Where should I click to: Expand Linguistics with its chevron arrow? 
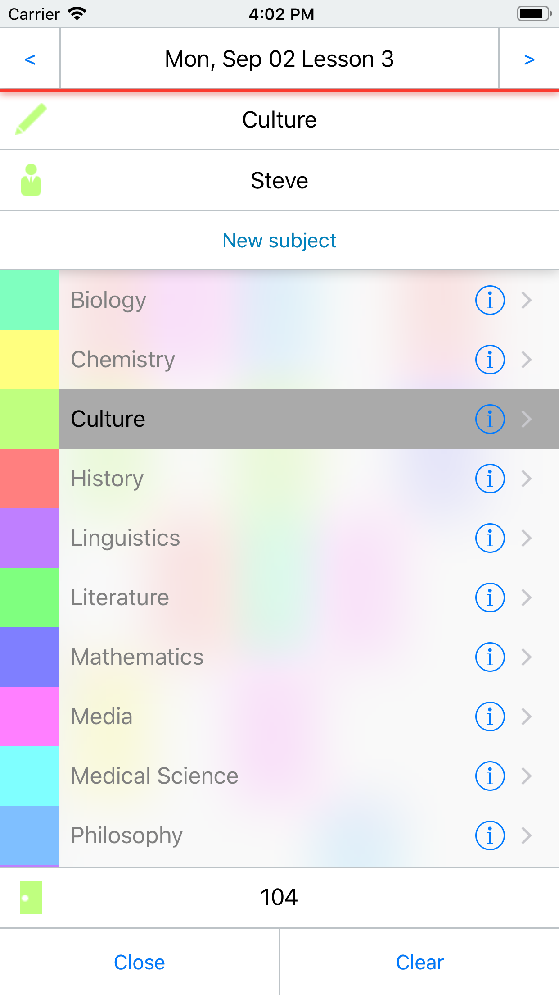[527, 538]
